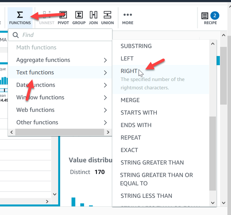The image size is (231, 215).
Task: Click the Group toolbar icon
Action: click(x=79, y=15)
